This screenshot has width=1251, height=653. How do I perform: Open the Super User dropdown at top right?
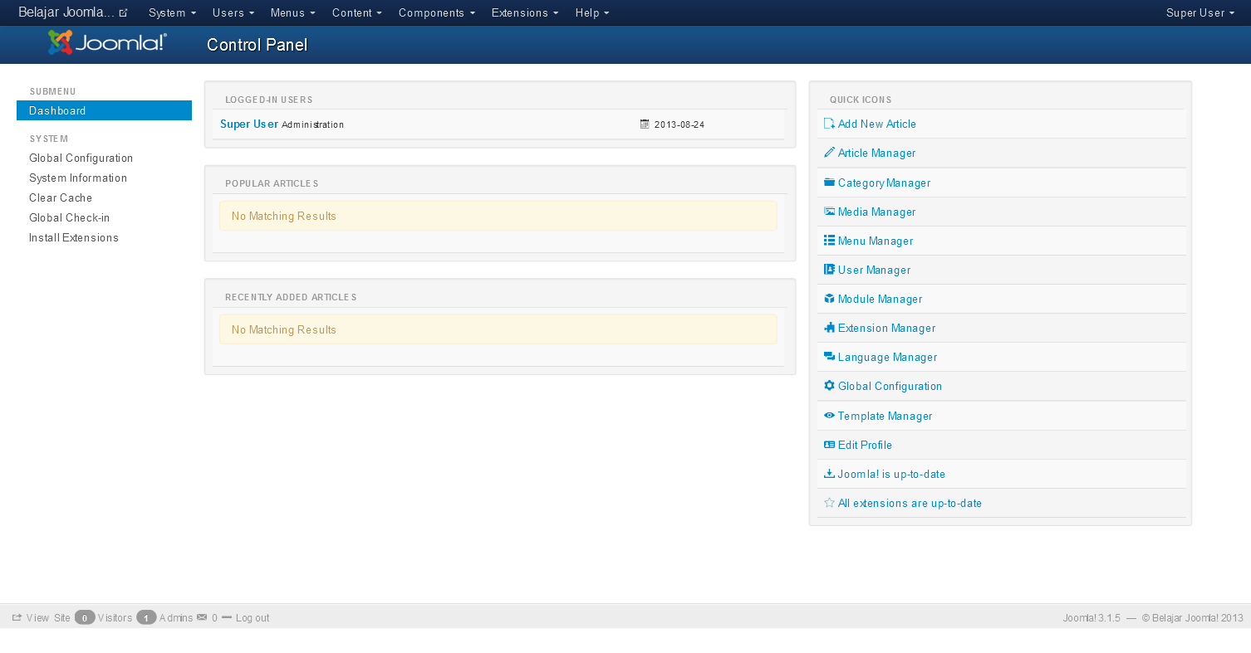coord(1199,12)
